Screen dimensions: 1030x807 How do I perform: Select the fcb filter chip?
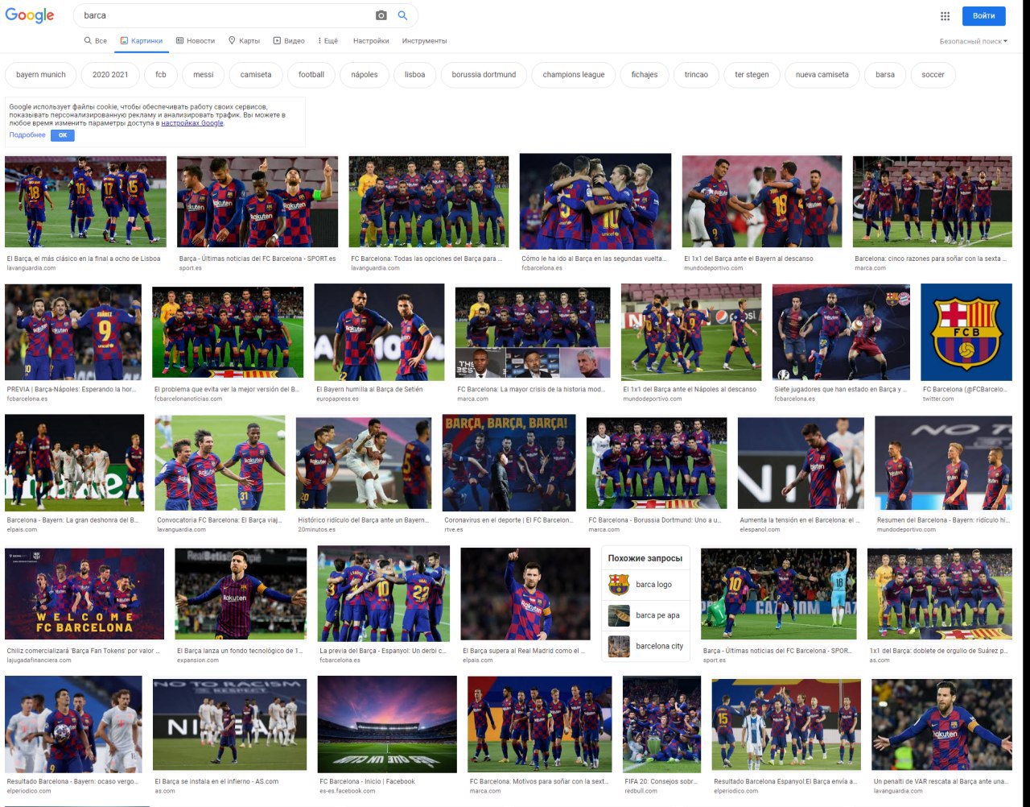coord(161,75)
